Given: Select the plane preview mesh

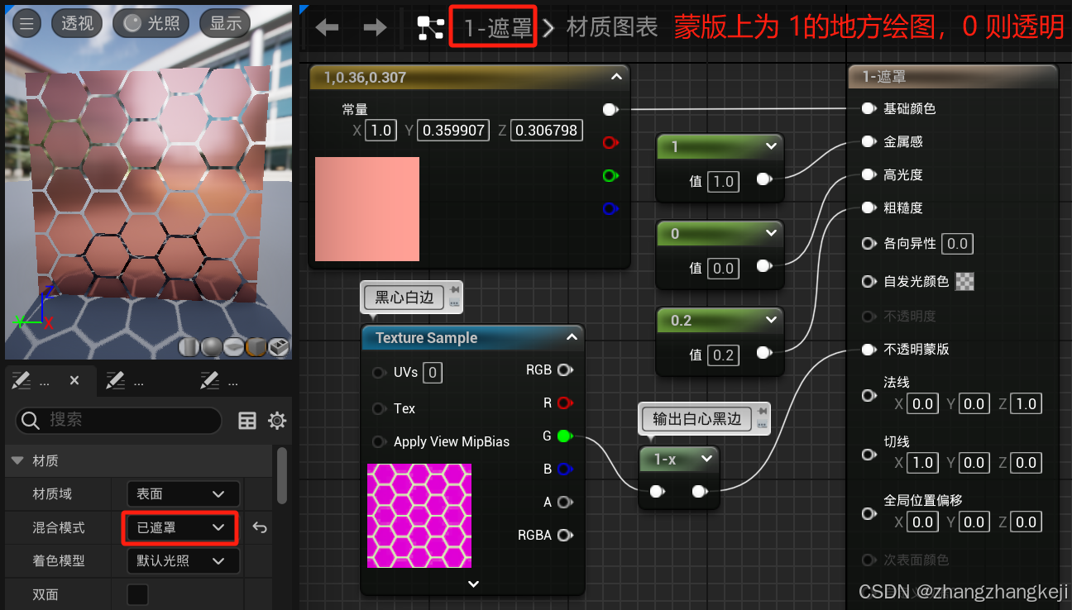Looking at the screenshot, I should coord(234,347).
